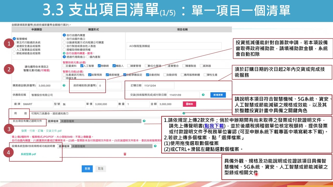This screenshot has width=333, height=187.
Task: Click the 供應商名稱 field
Action: coord(76,95)
